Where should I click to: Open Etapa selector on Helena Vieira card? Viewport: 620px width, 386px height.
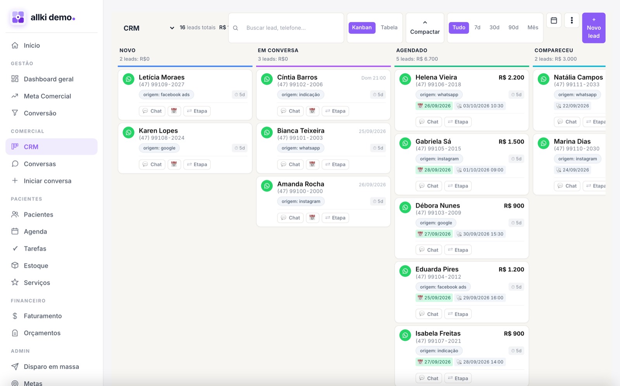pyautogui.click(x=458, y=122)
